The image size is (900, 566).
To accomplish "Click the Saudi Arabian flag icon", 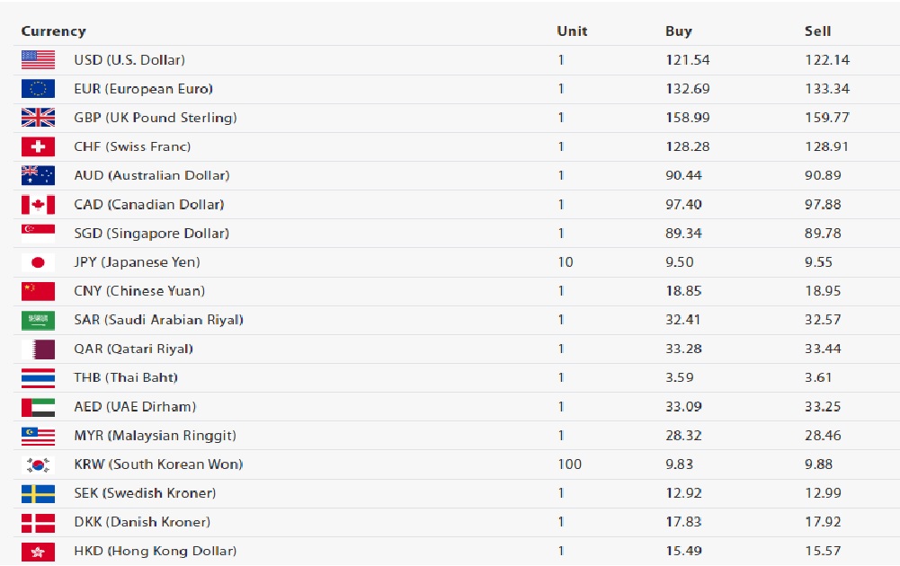I will 38,320.
